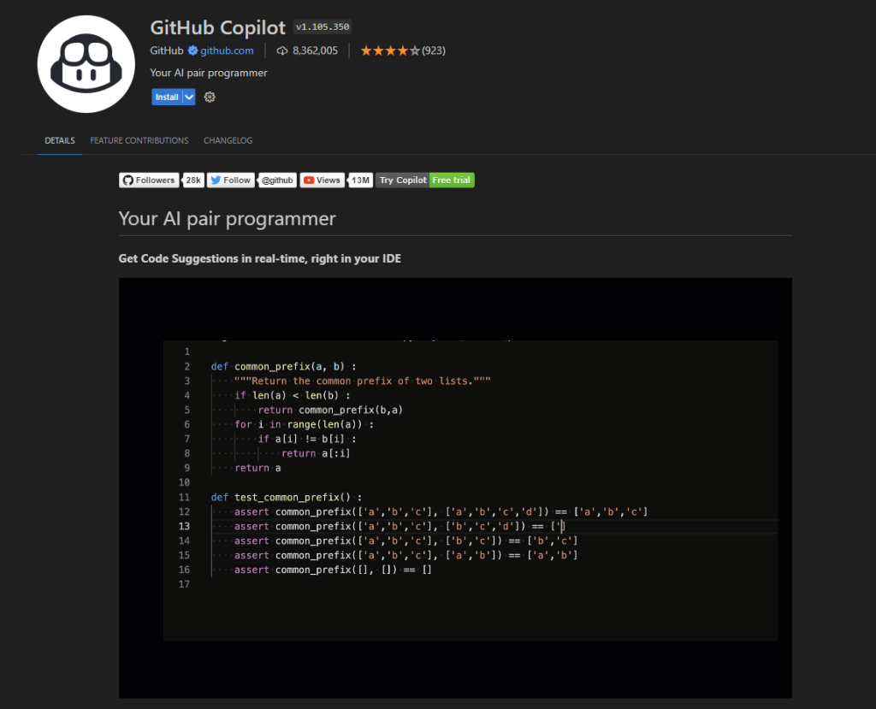Switch to the Changelog tab
Screen dimensions: 876x709
point(228,141)
